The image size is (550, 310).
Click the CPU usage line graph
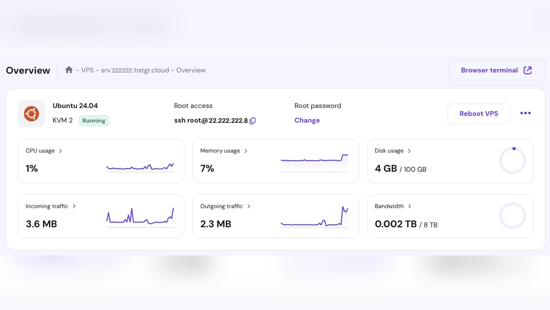[140, 166]
